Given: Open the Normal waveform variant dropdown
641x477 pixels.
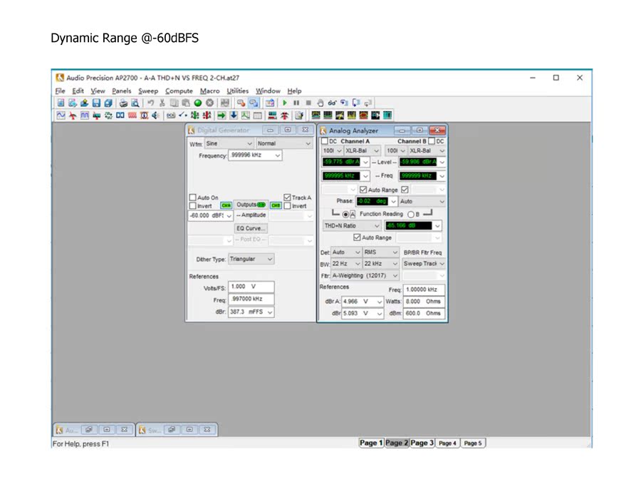Looking at the screenshot, I should pyautogui.click(x=284, y=143).
